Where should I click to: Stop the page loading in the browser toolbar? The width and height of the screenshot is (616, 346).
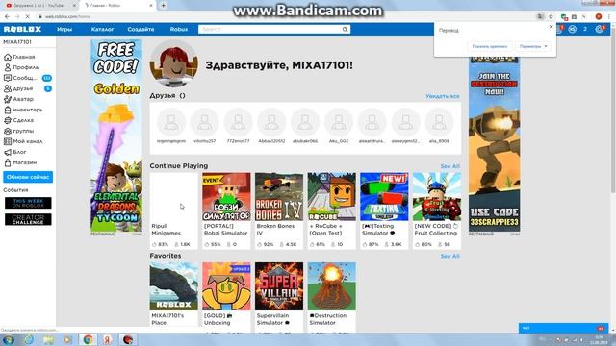click(27, 17)
